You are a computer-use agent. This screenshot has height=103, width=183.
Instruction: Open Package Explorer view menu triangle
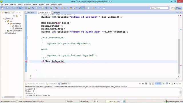coord(21,15)
